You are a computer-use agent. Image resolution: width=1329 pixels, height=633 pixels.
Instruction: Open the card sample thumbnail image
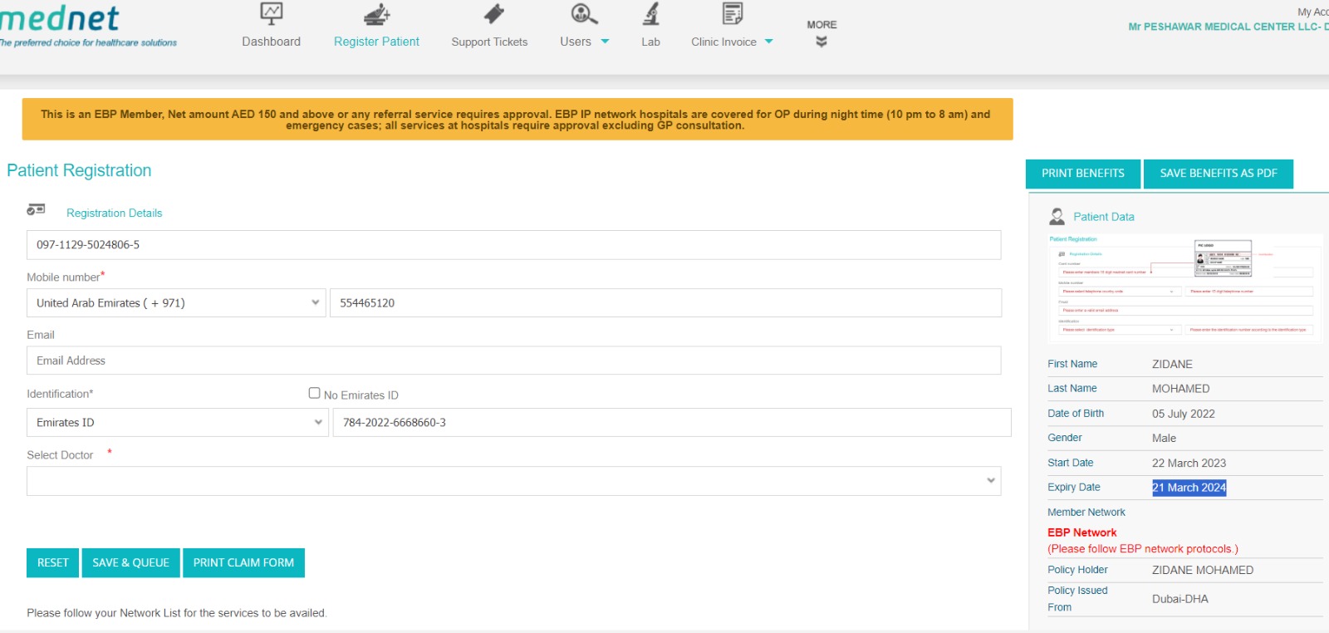(1184, 288)
